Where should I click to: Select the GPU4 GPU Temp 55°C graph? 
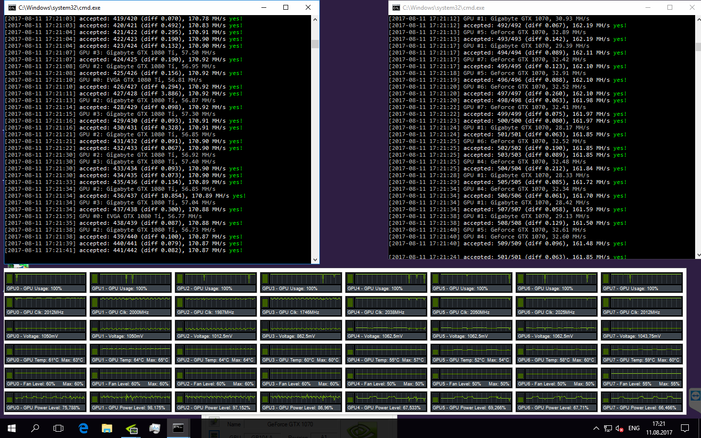tap(387, 353)
